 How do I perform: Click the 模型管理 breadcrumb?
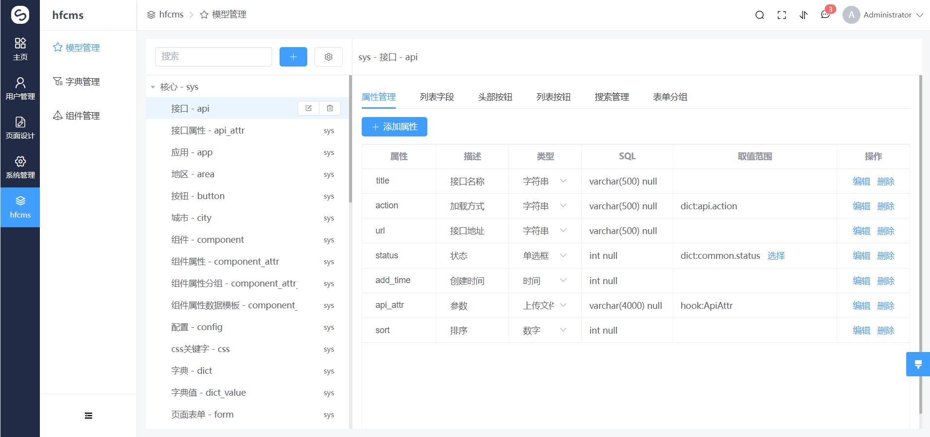(x=223, y=15)
